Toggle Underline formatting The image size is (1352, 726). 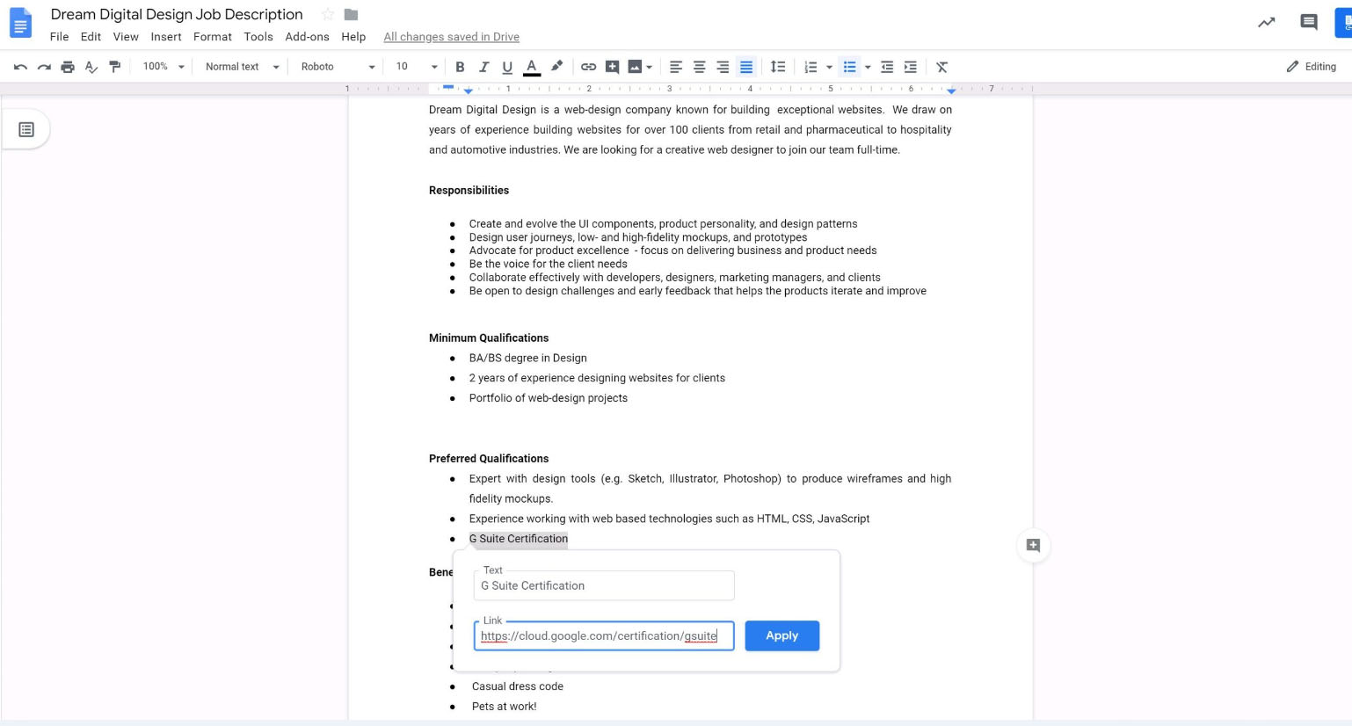[x=507, y=67]
